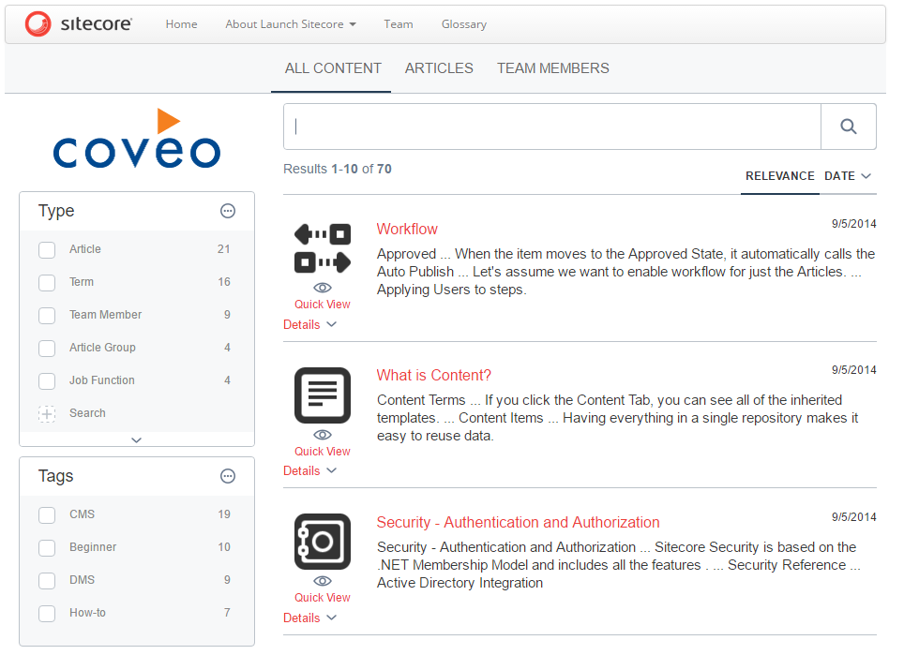Check the Article type checkbox

point(47,250)
